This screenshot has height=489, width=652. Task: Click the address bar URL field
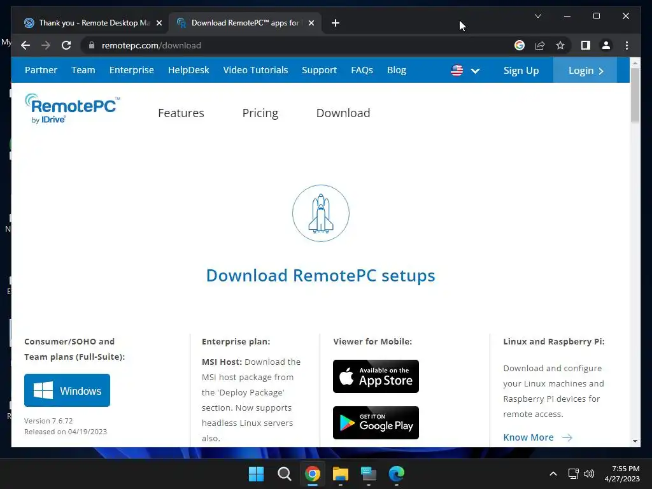tap(299, 45)
